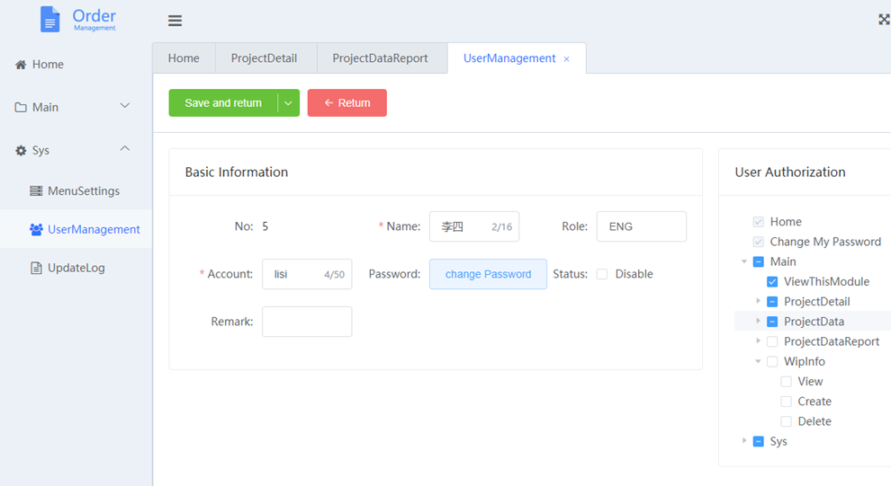Click the disabled Home authorization checkbox
This screenshot has width=891, height=486.
point(759,222)
